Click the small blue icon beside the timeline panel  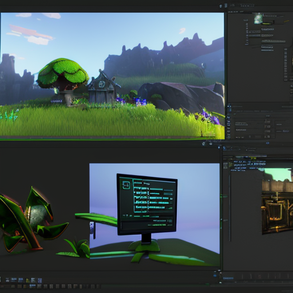215,275
